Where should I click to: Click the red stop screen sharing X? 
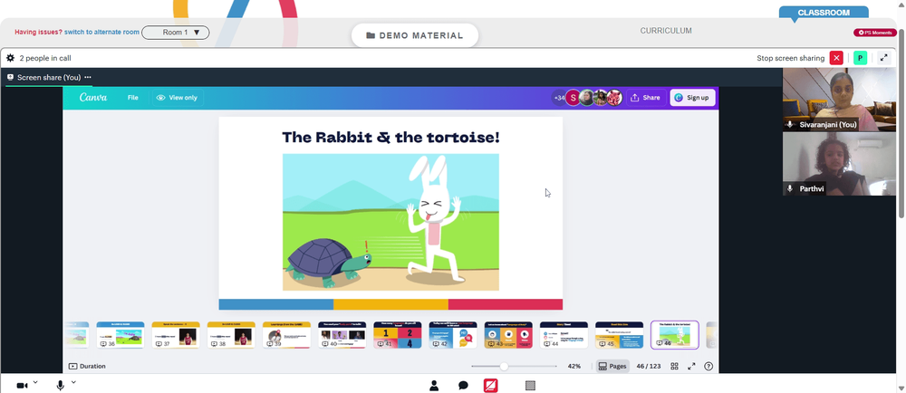coord(836,58)
